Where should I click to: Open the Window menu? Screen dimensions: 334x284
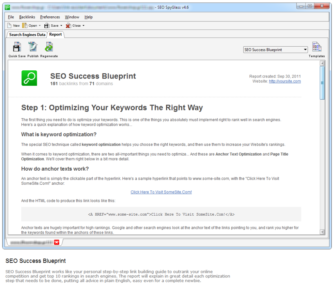(x=72, y=17)
